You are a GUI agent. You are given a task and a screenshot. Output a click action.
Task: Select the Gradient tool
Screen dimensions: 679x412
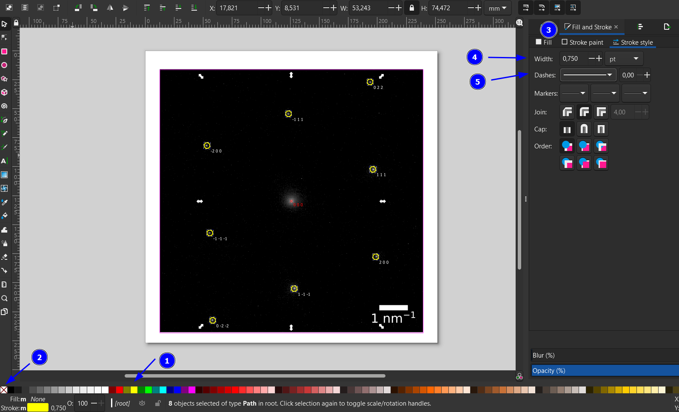pos(4,175)
